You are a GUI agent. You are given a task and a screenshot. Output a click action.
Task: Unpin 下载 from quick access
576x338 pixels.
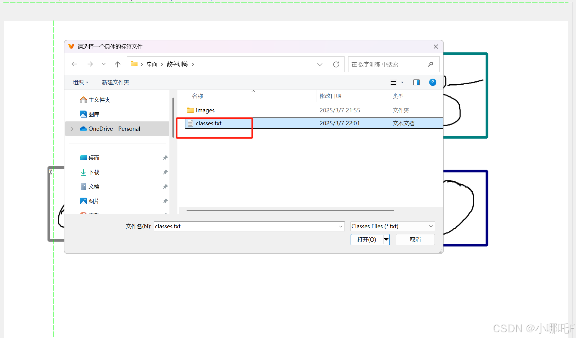coord(165,172)
